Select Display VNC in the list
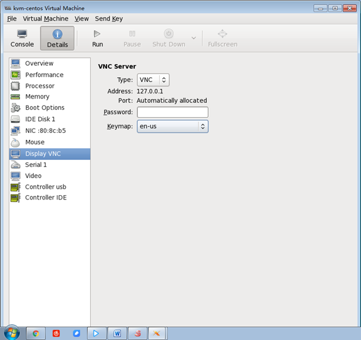The width and height of the screenshot is (361, 340). coord(50,154)
